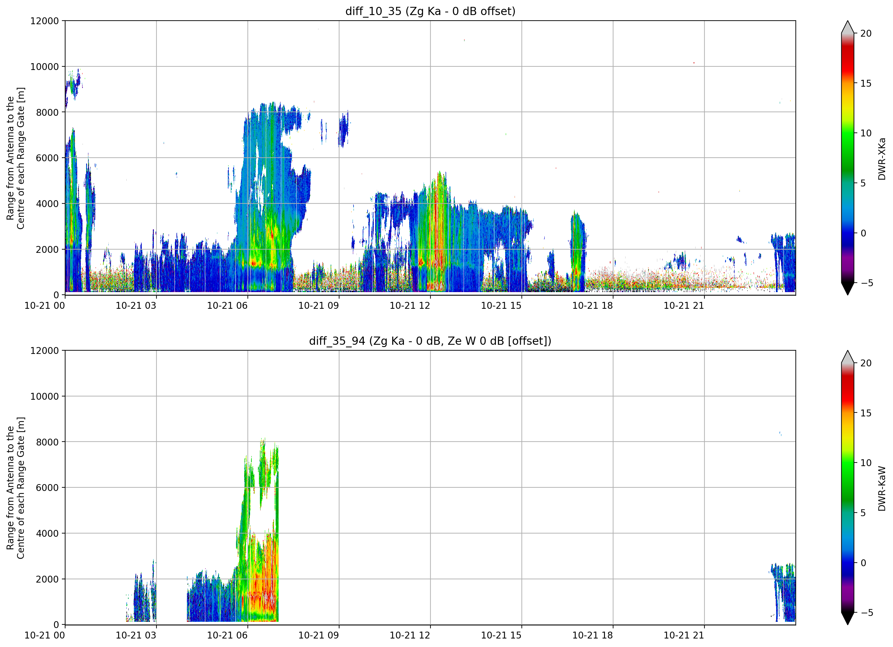This screenshot has height=647, width=893.
Task: Select "10-21 06" on the diff_35_94 time axis
Action: click(228, 636)
